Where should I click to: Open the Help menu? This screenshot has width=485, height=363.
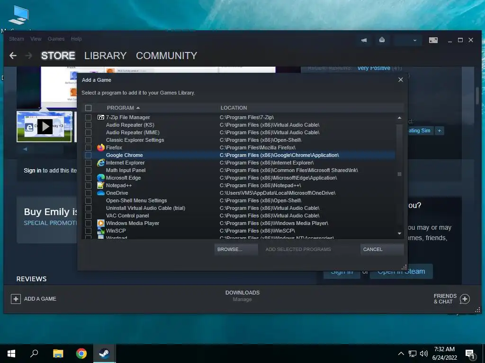[76, 39]
